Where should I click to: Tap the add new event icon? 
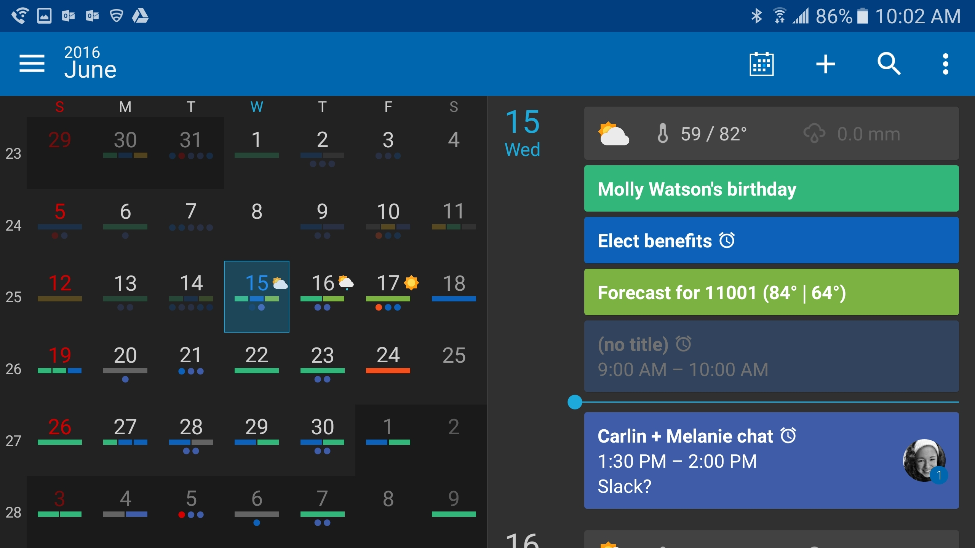click(825, 64)
